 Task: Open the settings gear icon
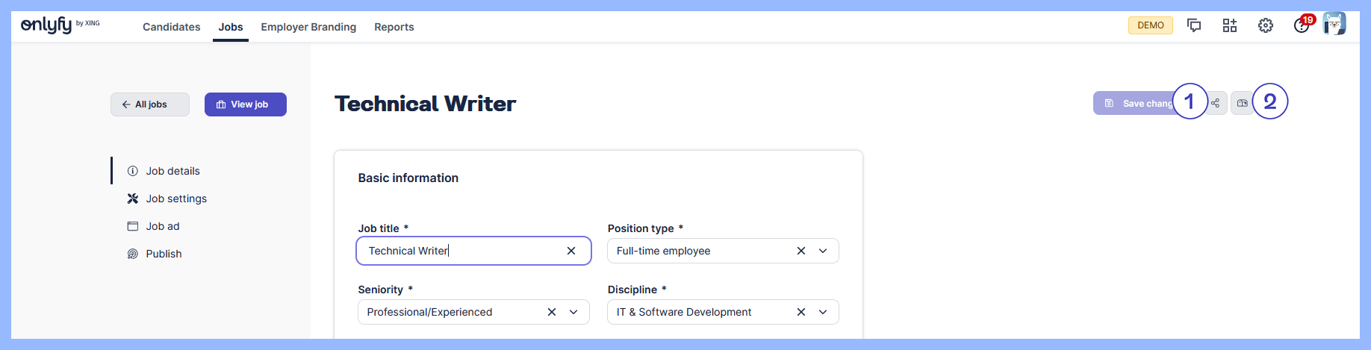pos(1266,25)
